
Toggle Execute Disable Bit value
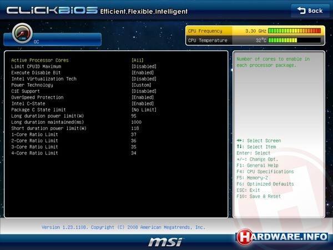pos(143,73)
